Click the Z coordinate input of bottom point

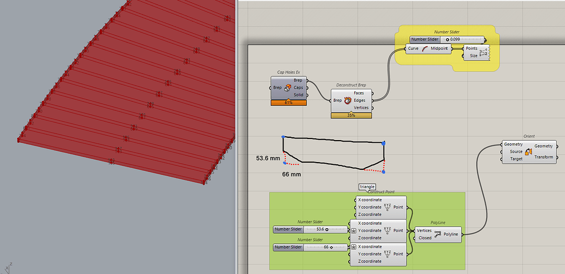tap(369, 261)
